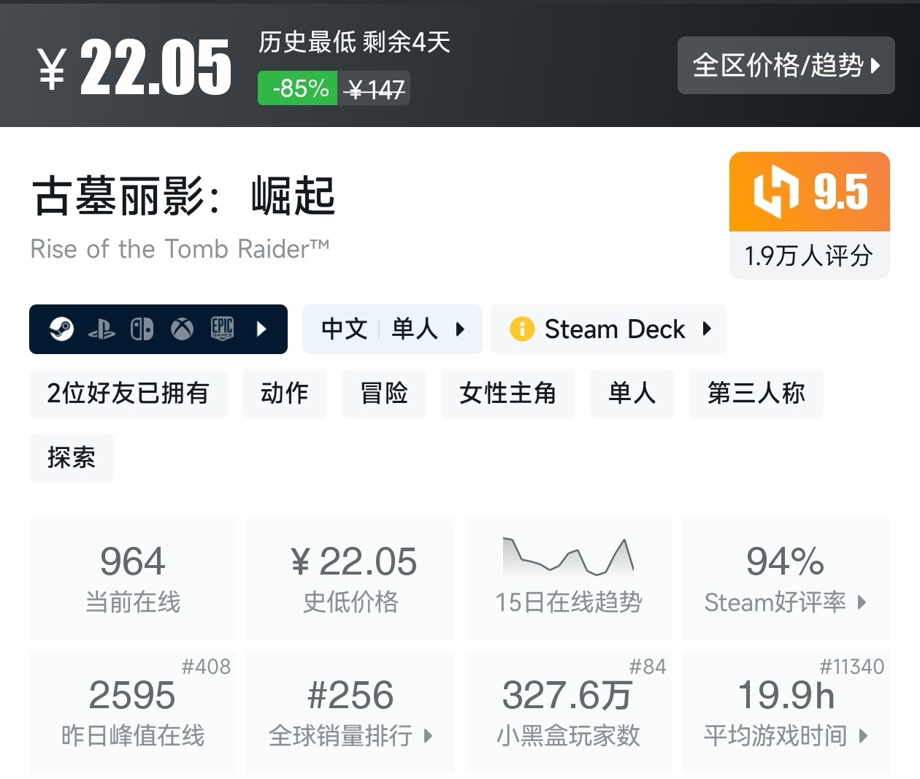Viewport: 920px width, 779px height.
Task: Open the 中文|单人 details arrow
Action: (x=461, y=329)
